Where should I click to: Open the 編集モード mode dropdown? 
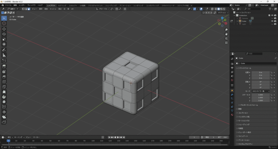click(14, 9)
